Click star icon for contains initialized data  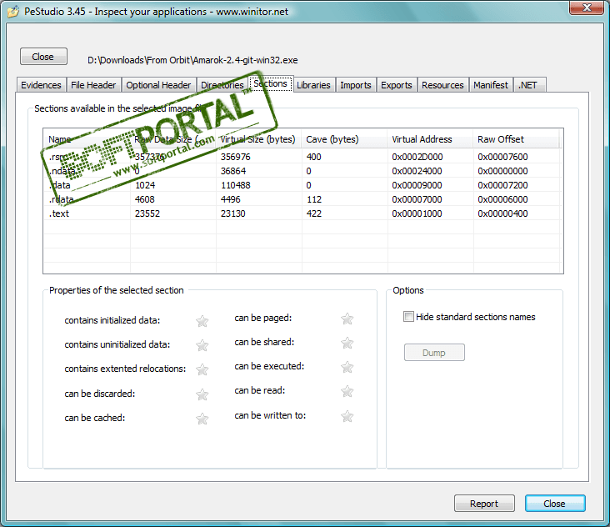[202, 321]
